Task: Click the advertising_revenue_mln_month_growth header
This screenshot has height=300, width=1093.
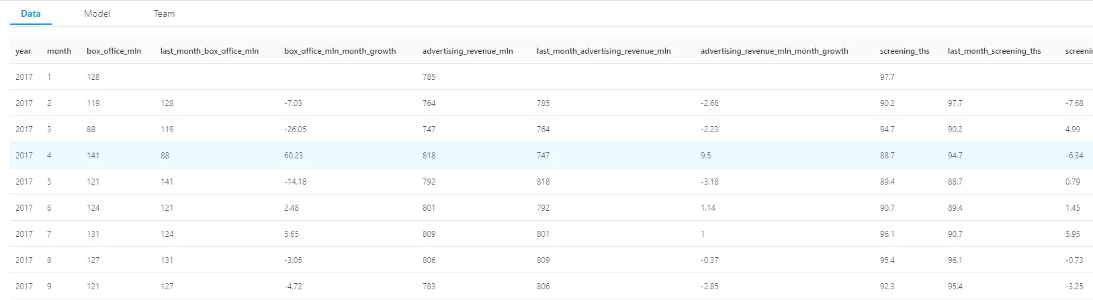Action: (774, 51)
